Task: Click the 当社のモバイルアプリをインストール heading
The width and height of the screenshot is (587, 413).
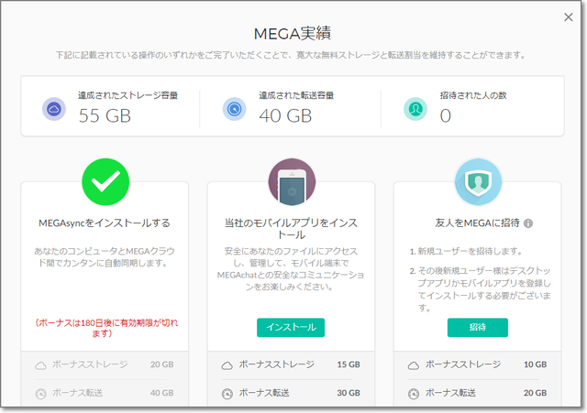Action: [292, 228]
